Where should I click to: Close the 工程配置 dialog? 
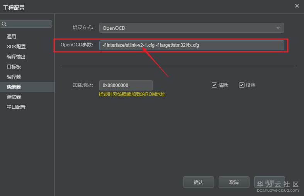click(x=297, y=6)
